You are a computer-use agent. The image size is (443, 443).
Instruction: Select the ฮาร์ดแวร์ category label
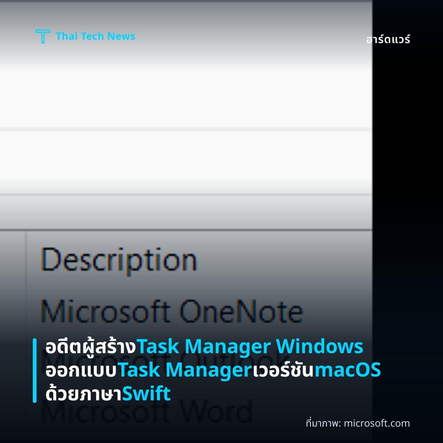pos(388,39)
